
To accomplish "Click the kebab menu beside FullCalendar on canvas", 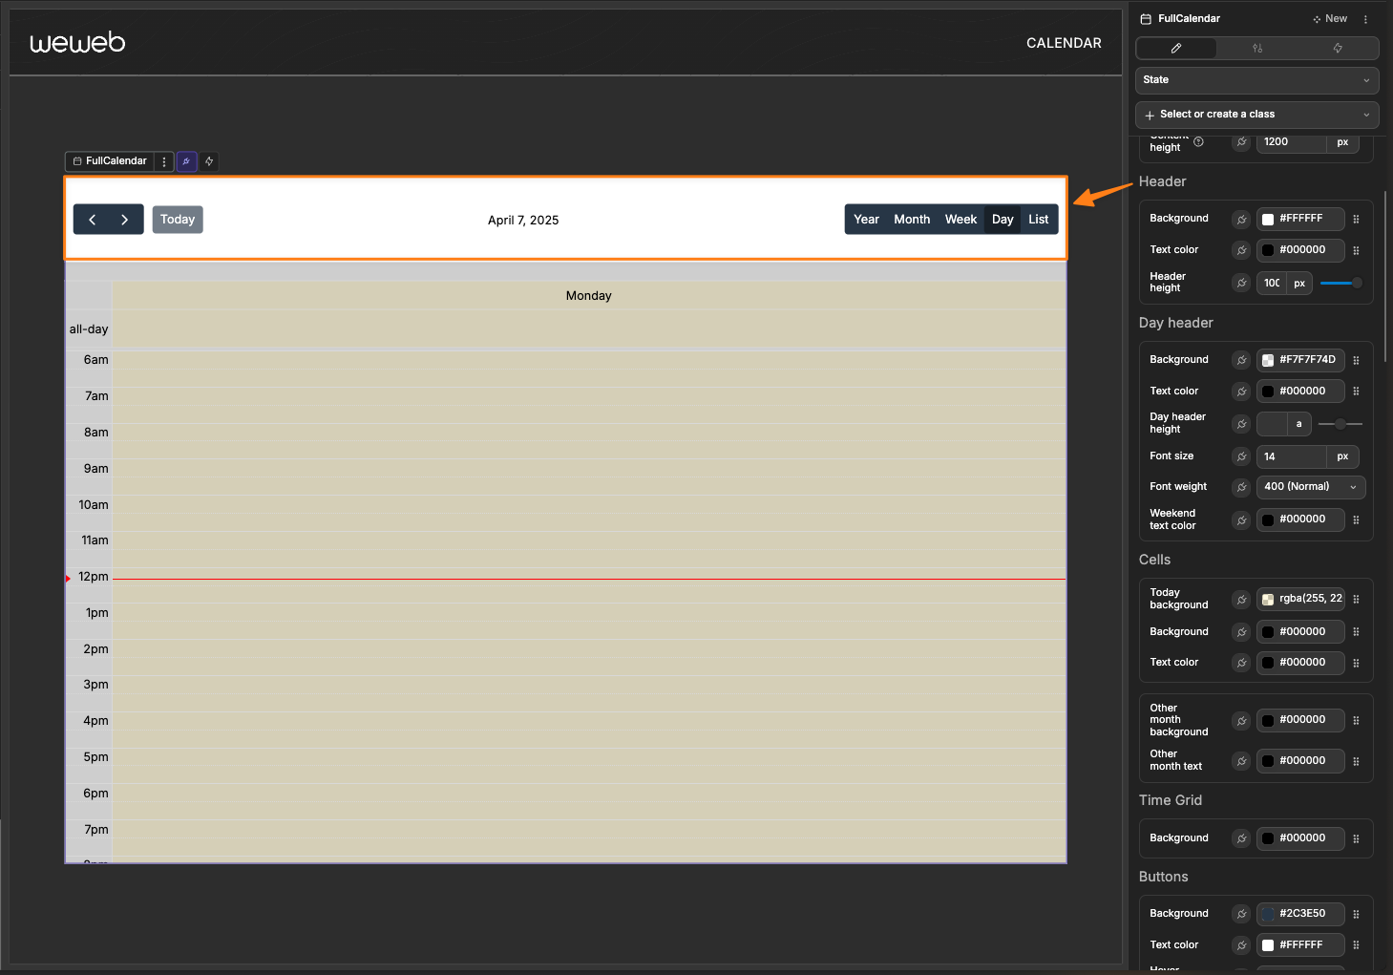I will 164,161.
